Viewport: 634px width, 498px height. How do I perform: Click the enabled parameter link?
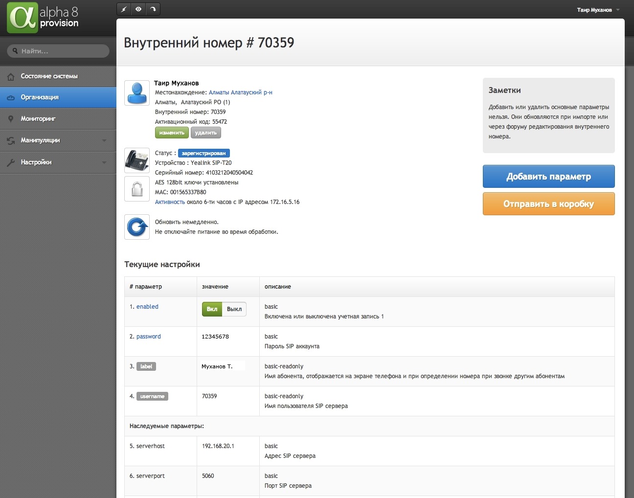click(147, 307)
